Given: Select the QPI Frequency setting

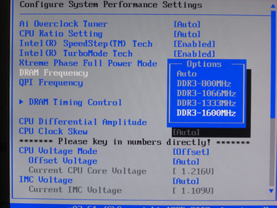Looking at the screenshot, I should (x=51, y=83).
